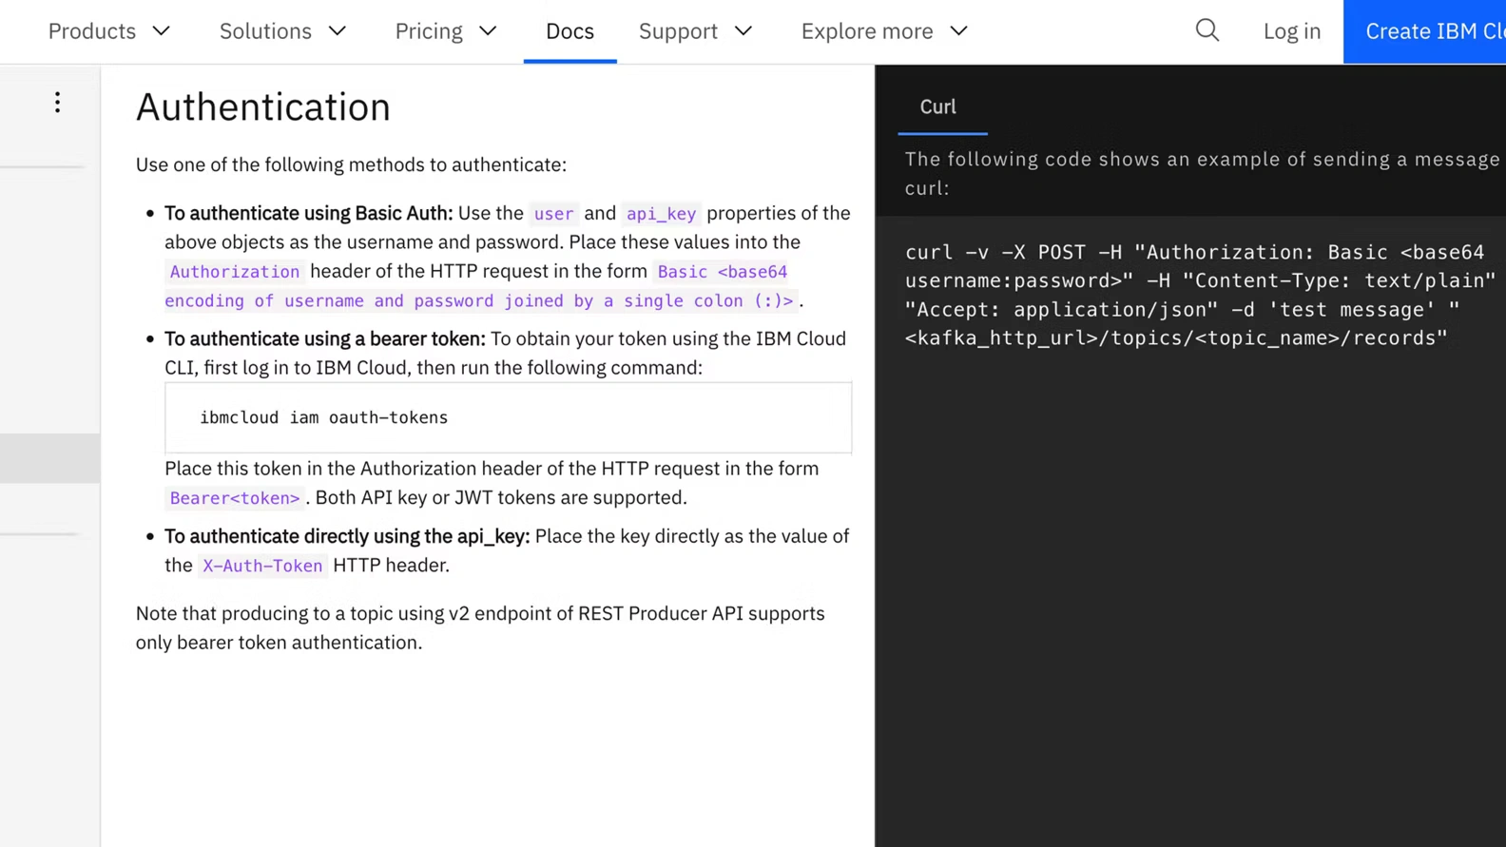This screenshot has height=847, width=1506.
Task: Click the Bearer<token> code snippet
Action: pos(234,498)
